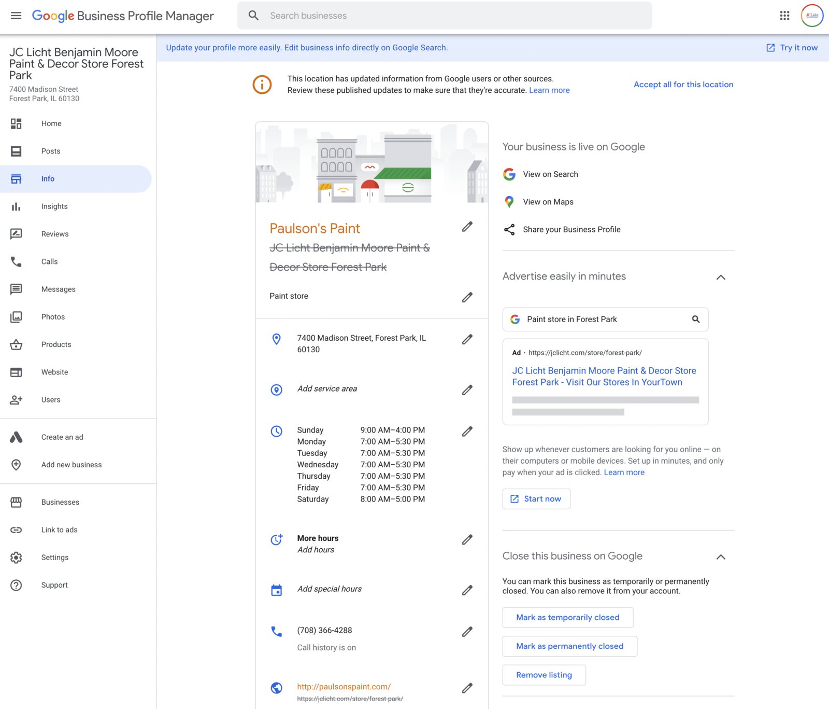Click View on Maps
The height and width of the screenshot is (709, 829).
point(548,202)
